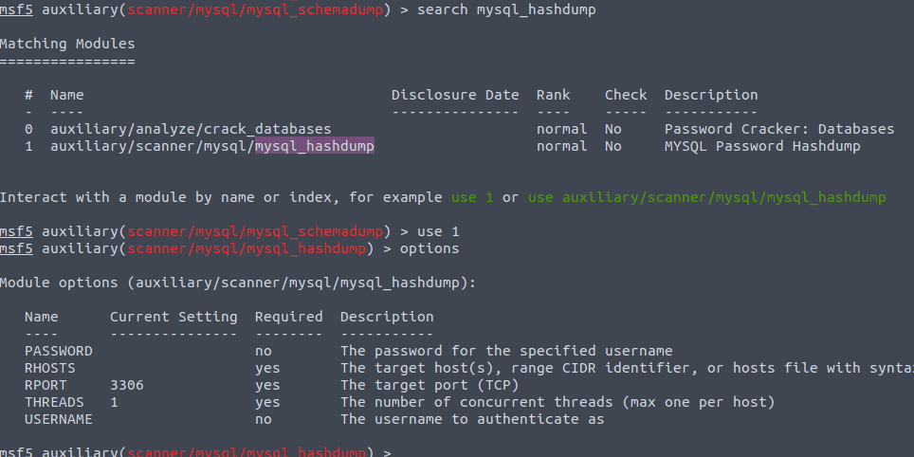Click the Name column header of options table
Image resolution: width=914 pixels, height=457 pixels.
click(x=42, y=317)
